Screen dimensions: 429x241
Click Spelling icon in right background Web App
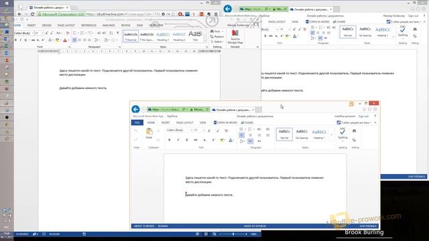[x=402, y=32]
